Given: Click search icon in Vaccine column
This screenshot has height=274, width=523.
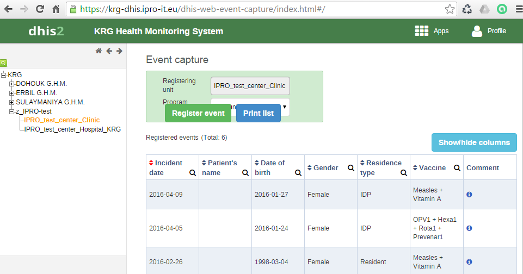Looking at the screenshot, I should pyautogui.click(x=457, y=168).
